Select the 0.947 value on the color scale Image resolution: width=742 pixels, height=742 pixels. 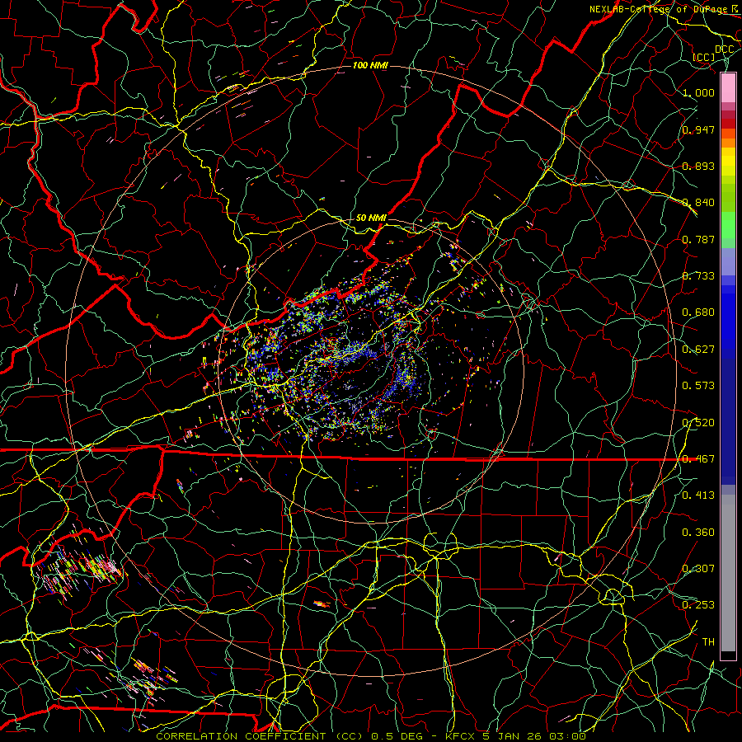[698, 129]
